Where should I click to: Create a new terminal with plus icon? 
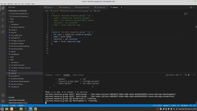[x=181, y=75]
